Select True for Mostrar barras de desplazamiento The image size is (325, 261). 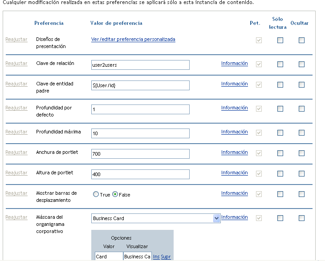click(x=95, y=195)
